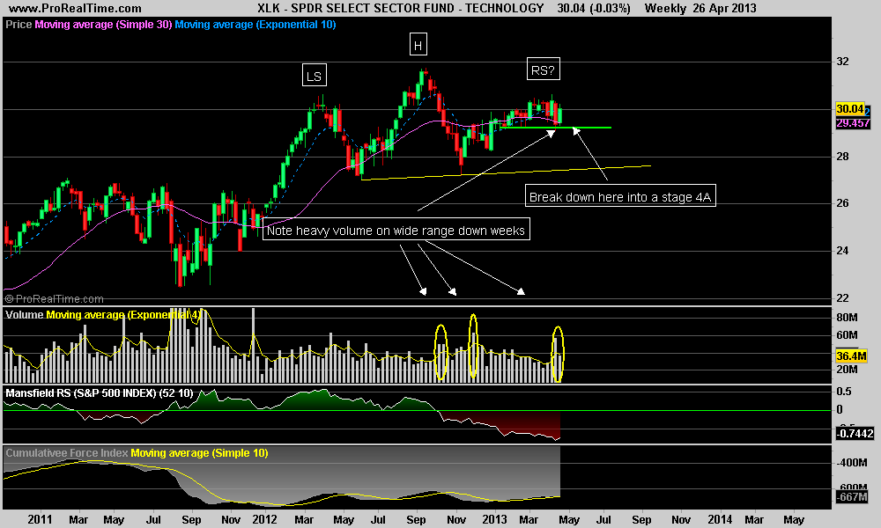This screenshot has height=528, width=881.
Task: Click the 22 price axis label
Action: (842, 298)
